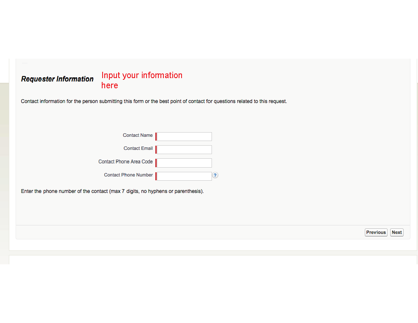The image size is (418, 323).
Task: Focus the Contact Phone Number field
Action: tap(184, 176)
